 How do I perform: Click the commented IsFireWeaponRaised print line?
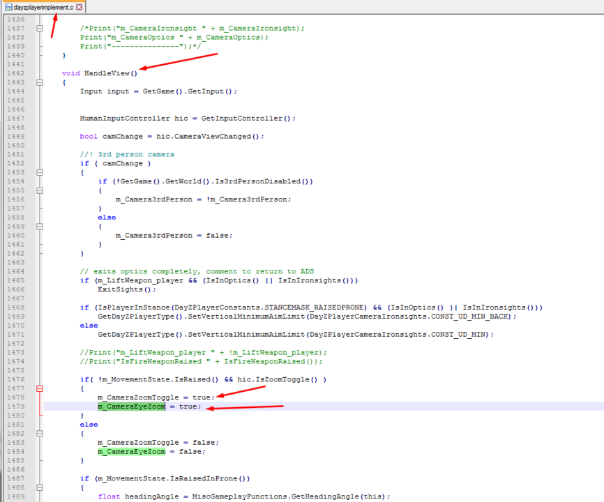(x=201, y=361)
